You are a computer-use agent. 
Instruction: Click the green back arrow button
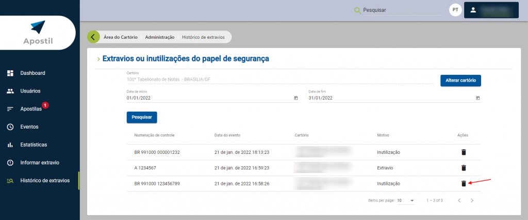tap(93, 37)
